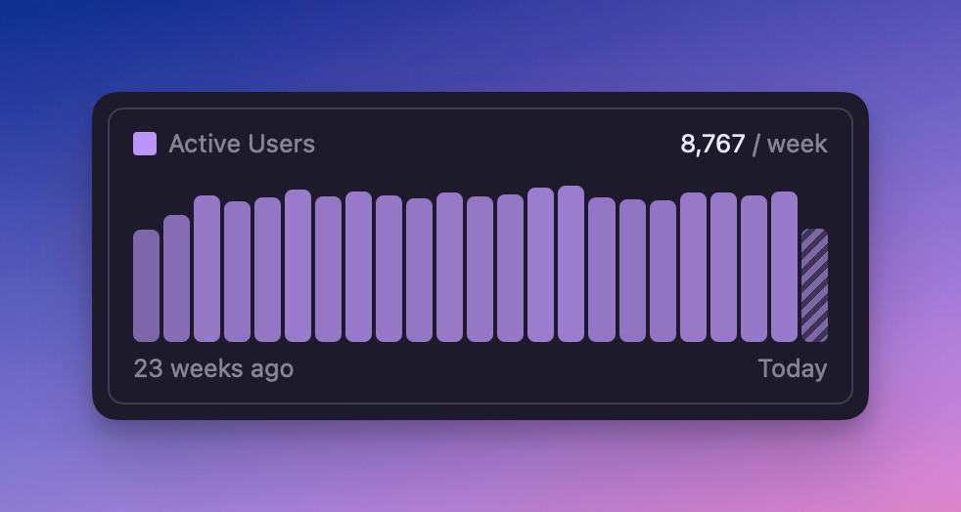The height and width of the screenshot is (512, 961).
Task: Pick the fifth bar from the right
Action: tap(693, 267)
